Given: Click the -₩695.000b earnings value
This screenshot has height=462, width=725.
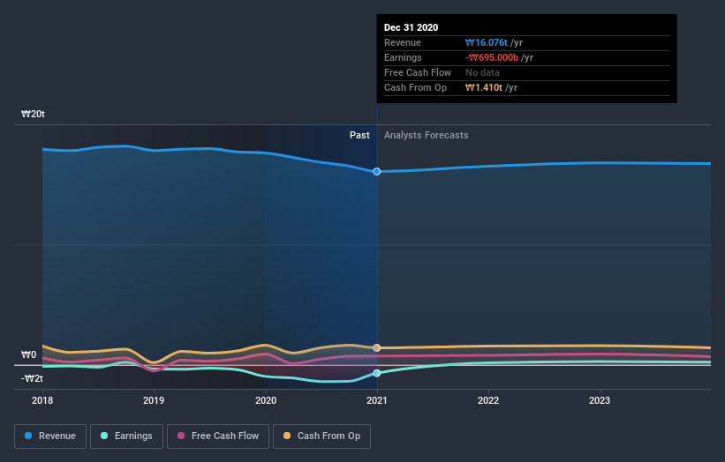Looking at the screenshot, I should 492,57.
